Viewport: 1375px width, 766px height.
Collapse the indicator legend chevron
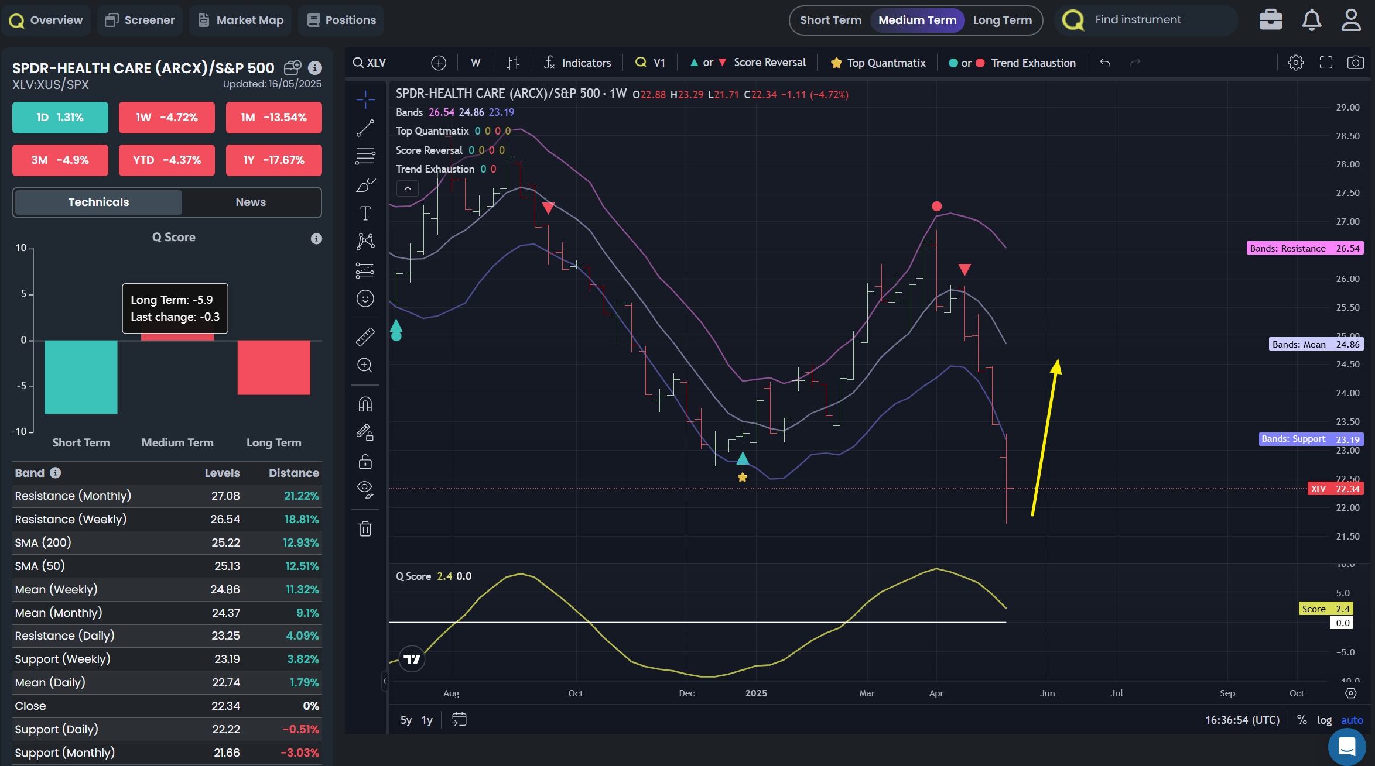[408, 188]
